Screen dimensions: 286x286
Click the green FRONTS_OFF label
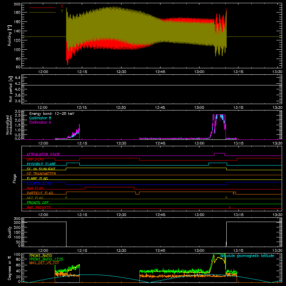point(38,202)
